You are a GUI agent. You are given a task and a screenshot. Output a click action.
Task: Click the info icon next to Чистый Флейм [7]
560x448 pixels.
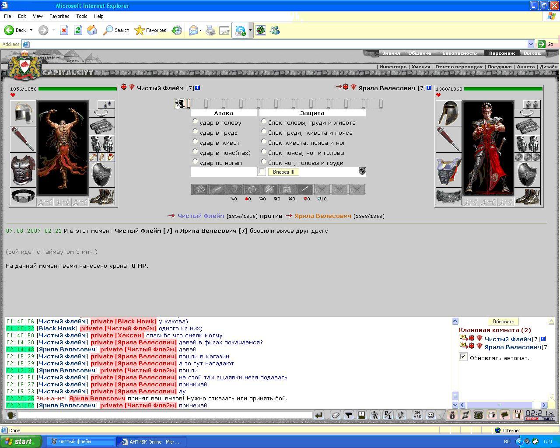(198, 88)
